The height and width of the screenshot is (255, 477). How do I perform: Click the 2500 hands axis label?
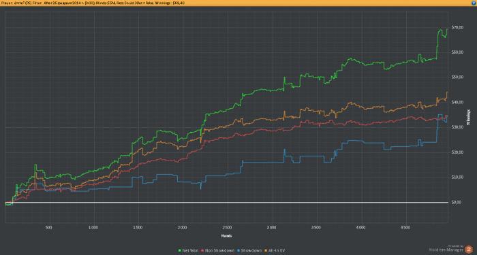227,227
